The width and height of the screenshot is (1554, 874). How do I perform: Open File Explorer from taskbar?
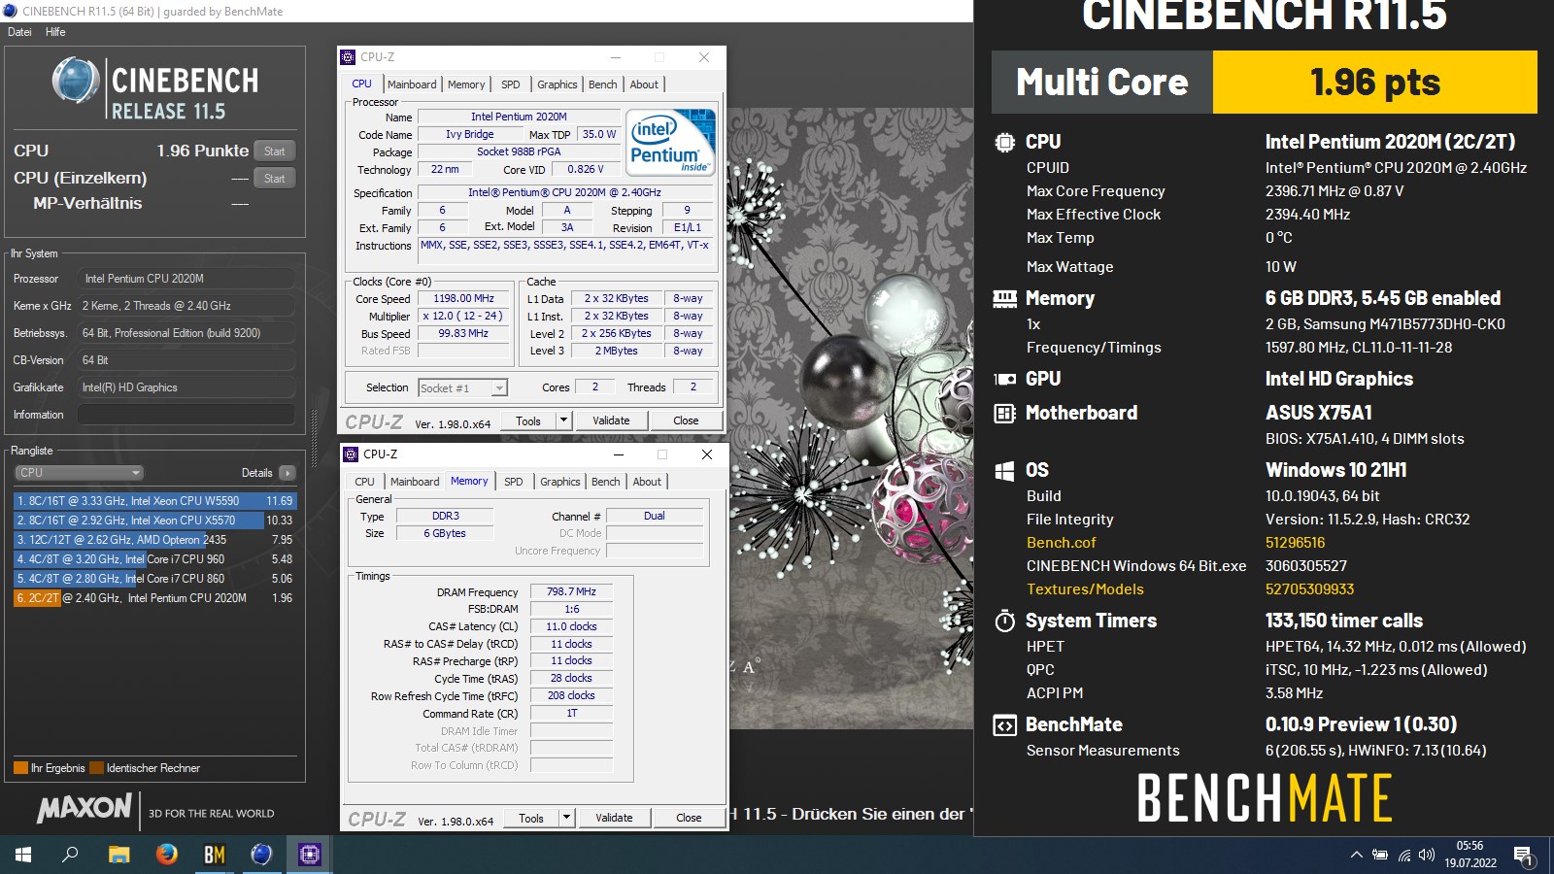pos(118,855)
